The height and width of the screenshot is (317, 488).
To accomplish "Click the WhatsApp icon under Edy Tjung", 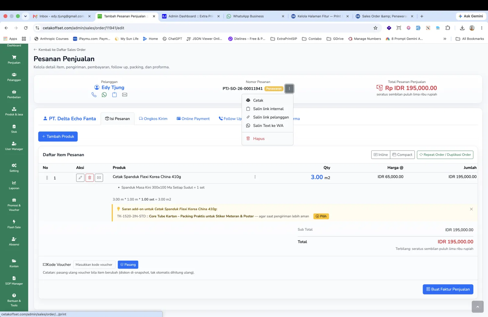I will (x=104, y=95).
